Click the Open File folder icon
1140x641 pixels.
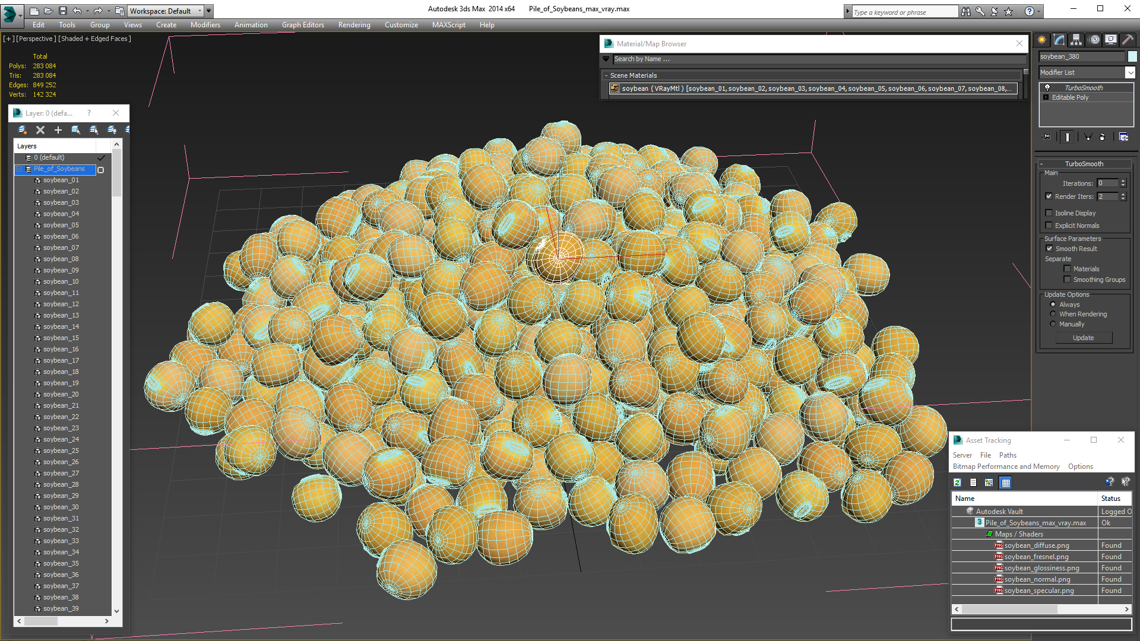click(48, 11)
